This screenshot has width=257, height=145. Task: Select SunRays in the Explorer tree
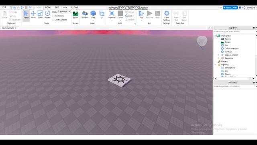[228, 52]
